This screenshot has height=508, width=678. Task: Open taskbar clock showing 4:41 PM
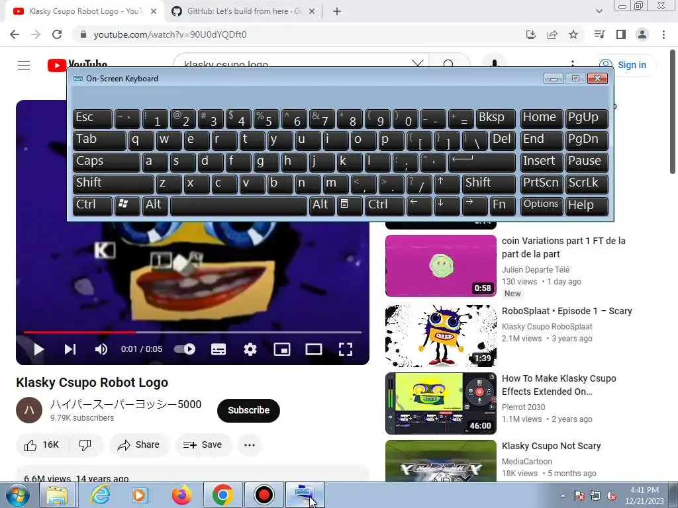(644, 495)
